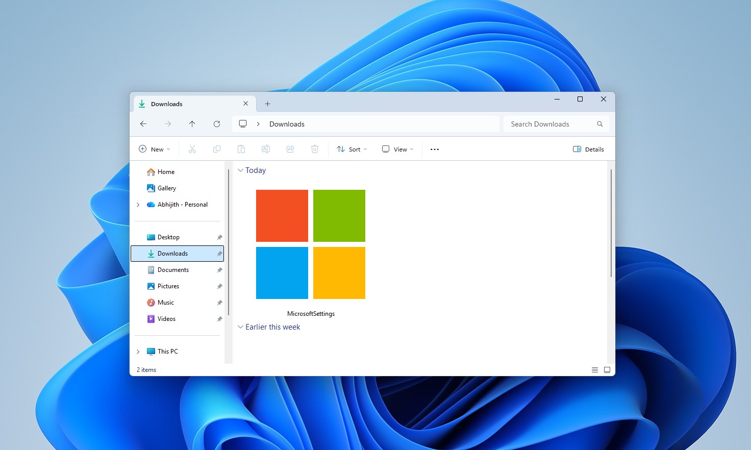Click the breadcrumb chevron before Downloads
The height and width of the screenshot is (450, 751).
pyautogui.click(x=258, y=124)
